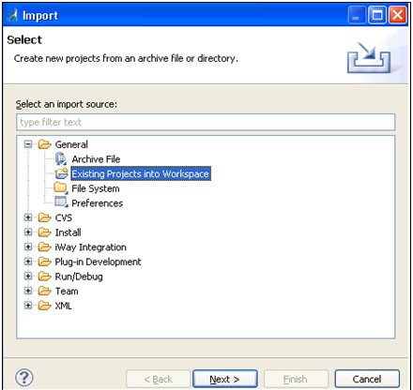Click the iWay Integration folder icon

tap(44, 247)
